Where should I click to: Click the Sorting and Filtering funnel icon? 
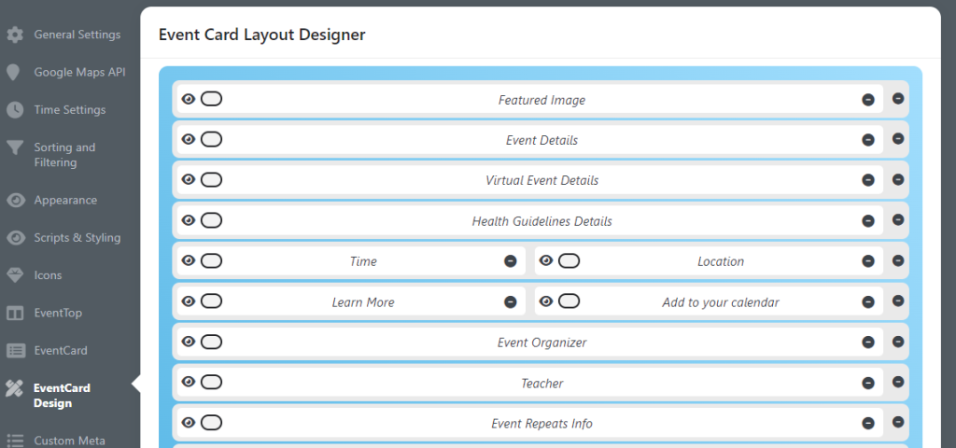point(15,147)
